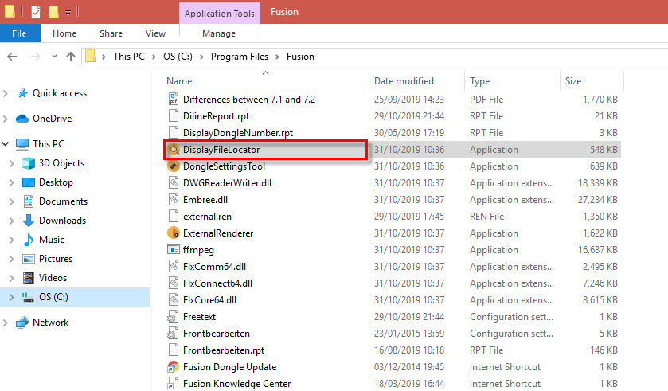The image size is (668, 391).
Task: Open the Customize Quick Access Toolbar dropdown
Action: [x=68, y=13]
